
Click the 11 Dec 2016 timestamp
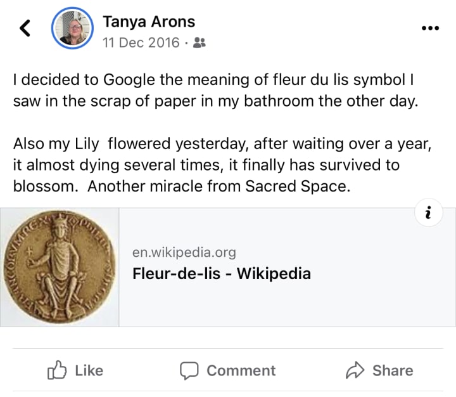(141, 43)
